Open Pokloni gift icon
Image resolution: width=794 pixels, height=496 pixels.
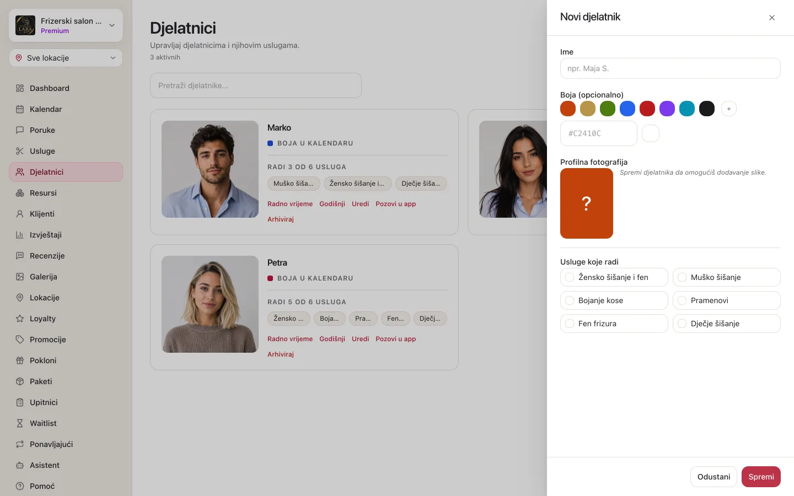(20, 360)
